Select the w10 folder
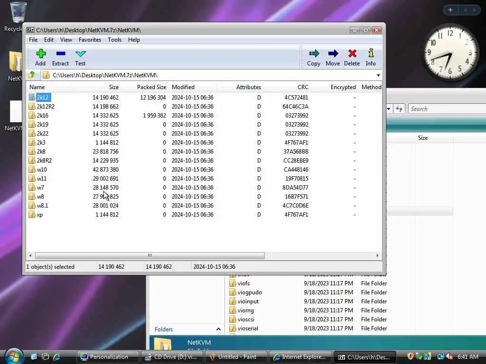Image resolution: width=486 pixels, height=364 pixels. [x=42, y=169]
